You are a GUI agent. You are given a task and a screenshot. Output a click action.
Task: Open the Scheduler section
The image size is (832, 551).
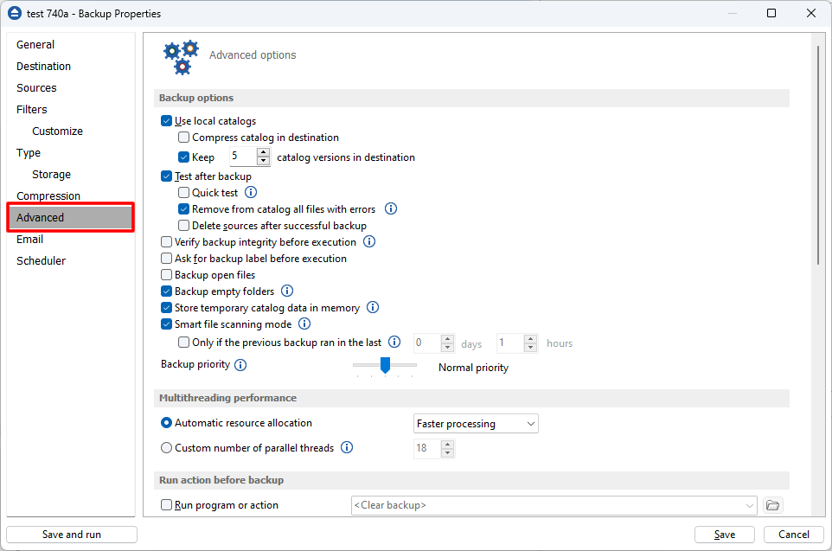(41, 261)
